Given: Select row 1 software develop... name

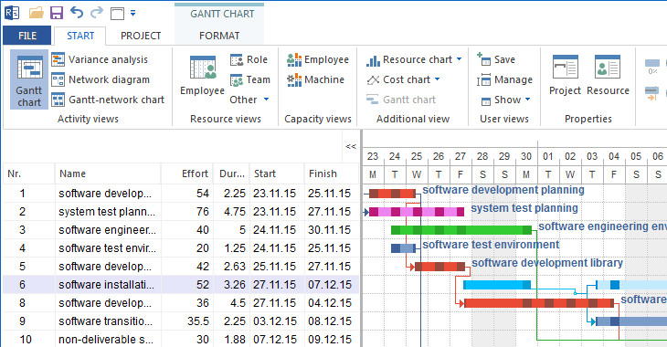Looking at the screenshot, I should pos(105,194).
